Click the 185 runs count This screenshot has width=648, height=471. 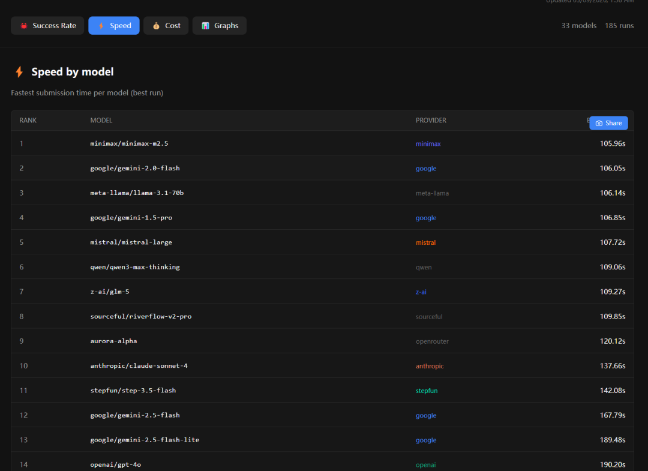[x=619, y=26]
